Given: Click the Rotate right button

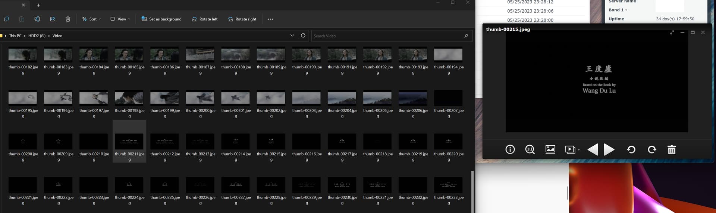Looking at the screenshot, I should (242, 19).
